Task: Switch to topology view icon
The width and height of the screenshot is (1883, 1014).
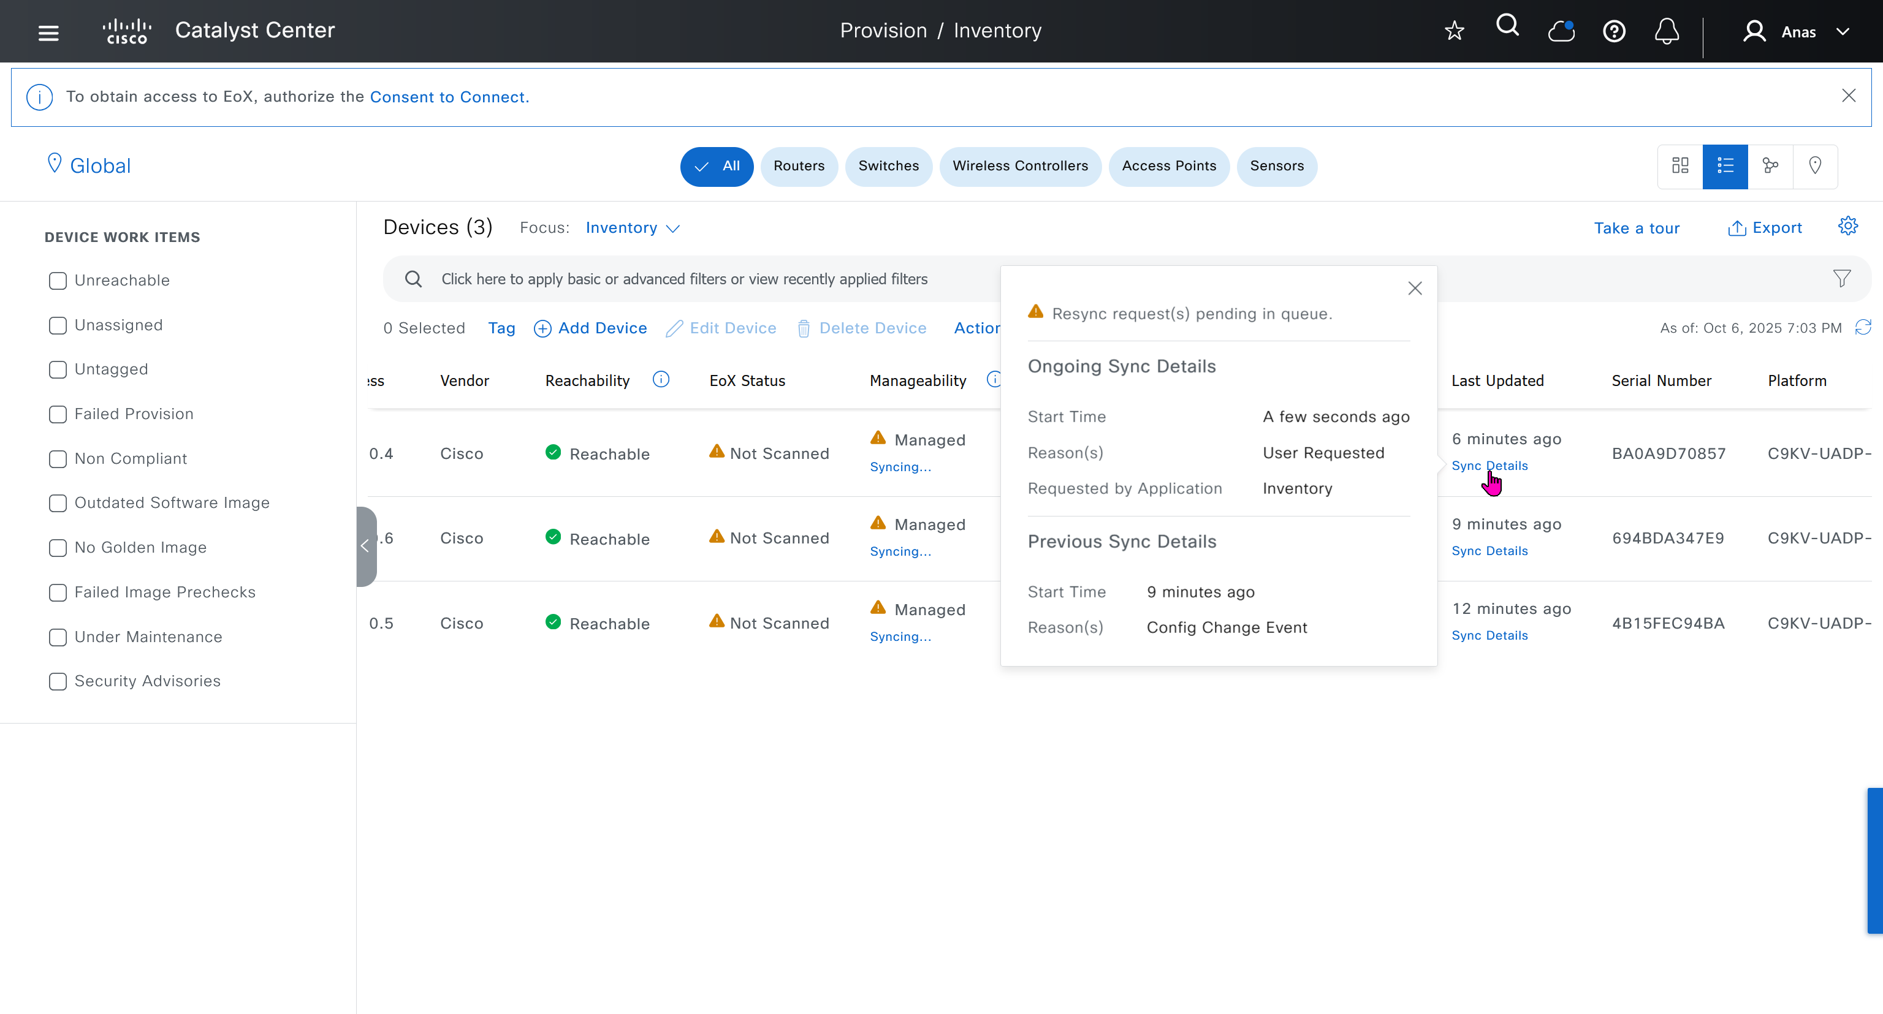Action: pos(1770,166)
